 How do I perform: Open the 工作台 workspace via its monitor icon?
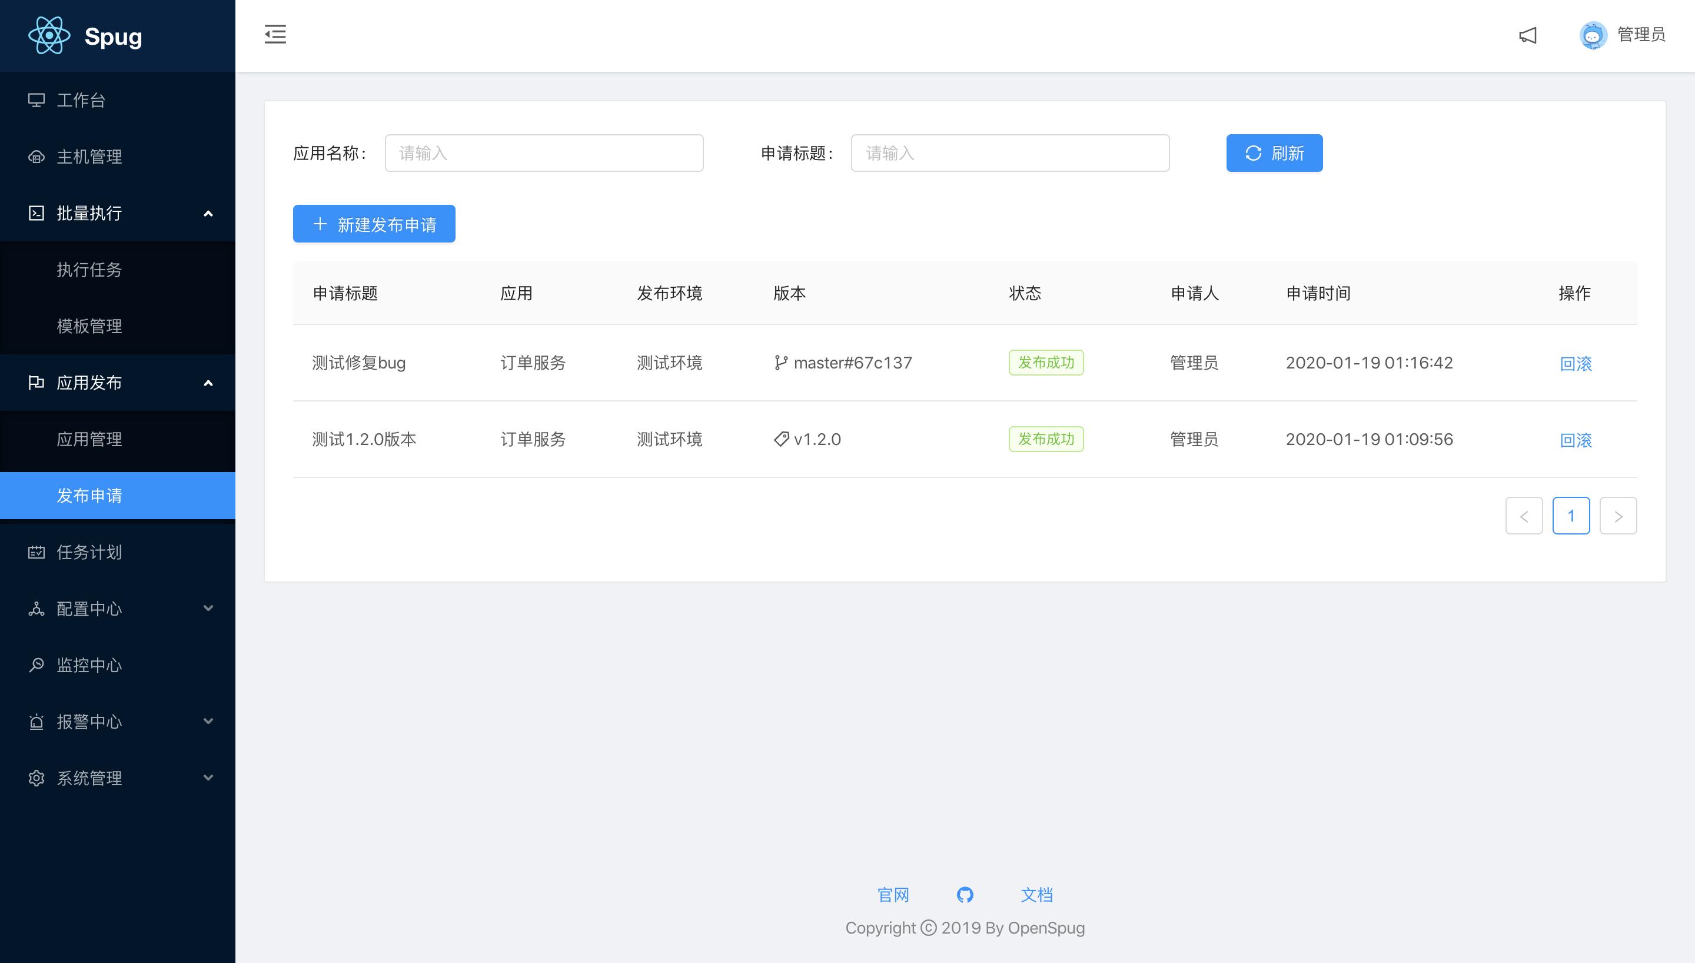[x=36, y=101]
